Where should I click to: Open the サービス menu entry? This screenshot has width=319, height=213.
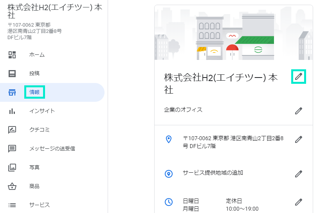point(40,205)
